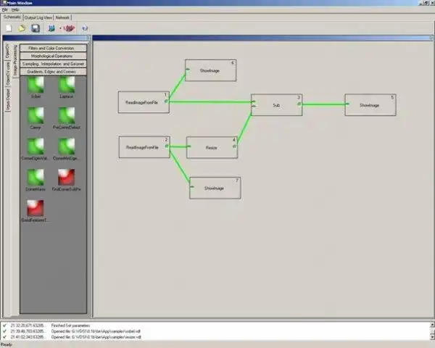Select the Image Processing vertical tab
Image resolution: width=435 pixels, height=348 pixels.
tap(15, 60)
